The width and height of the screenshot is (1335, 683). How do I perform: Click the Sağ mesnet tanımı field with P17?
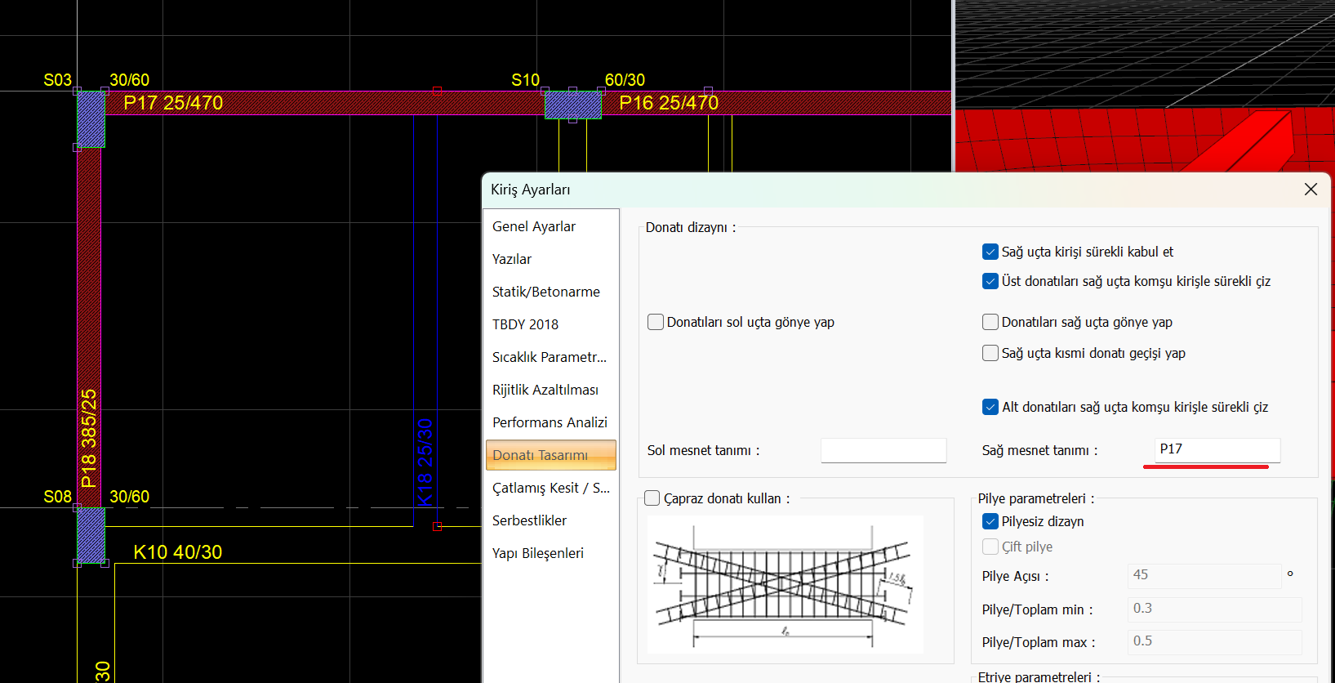point(1217,449)
